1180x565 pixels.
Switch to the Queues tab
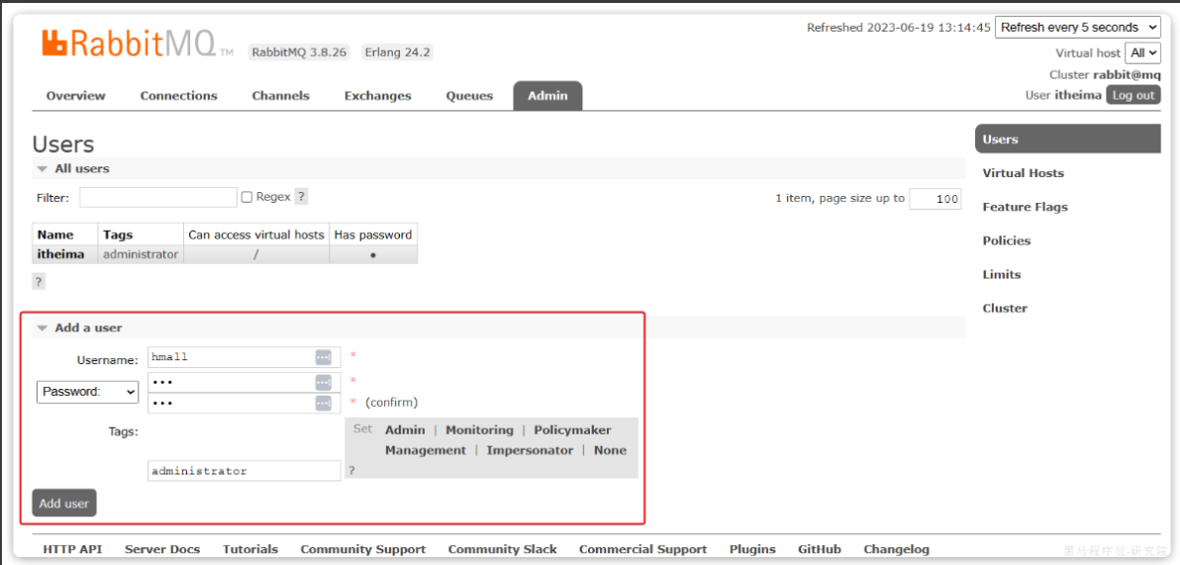[469, 96]
